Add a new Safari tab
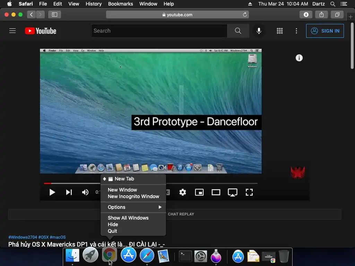Image resolution: width=355 pixels, height=266 pixels. point(350,17)
